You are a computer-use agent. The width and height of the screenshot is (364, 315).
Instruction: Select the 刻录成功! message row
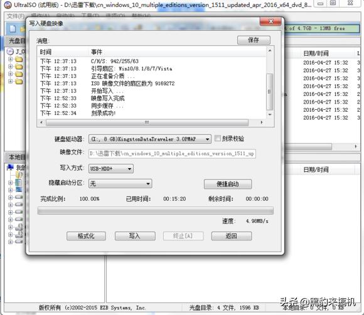(152, 114)
